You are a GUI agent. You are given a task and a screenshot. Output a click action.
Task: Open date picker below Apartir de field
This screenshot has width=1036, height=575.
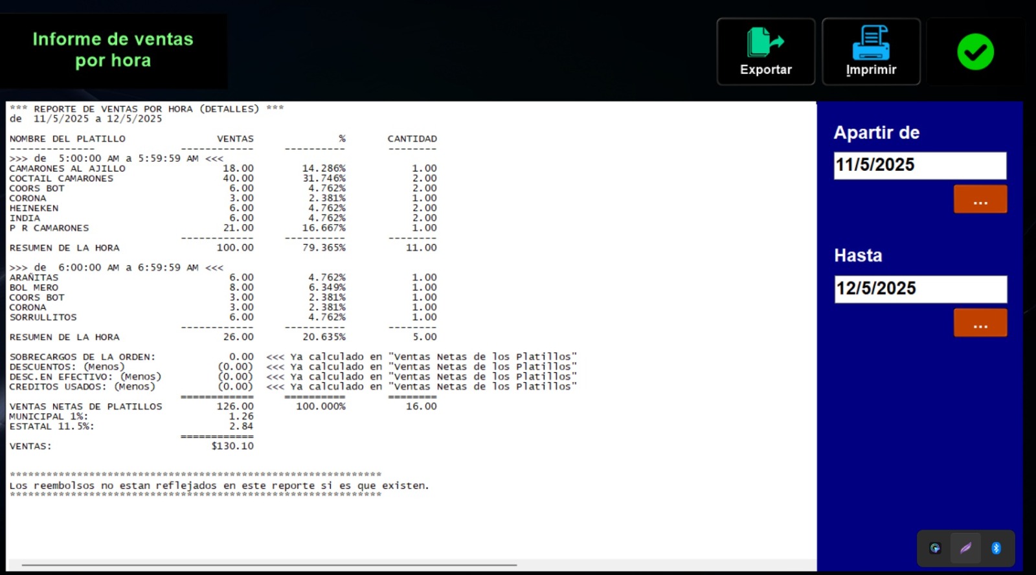point(980,199)
